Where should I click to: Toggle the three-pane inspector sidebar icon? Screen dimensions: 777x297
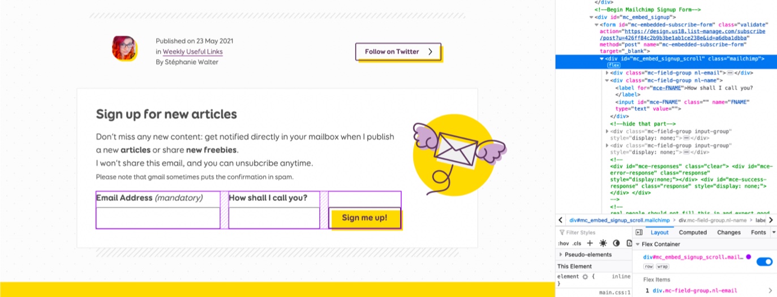tap(639, 233)
